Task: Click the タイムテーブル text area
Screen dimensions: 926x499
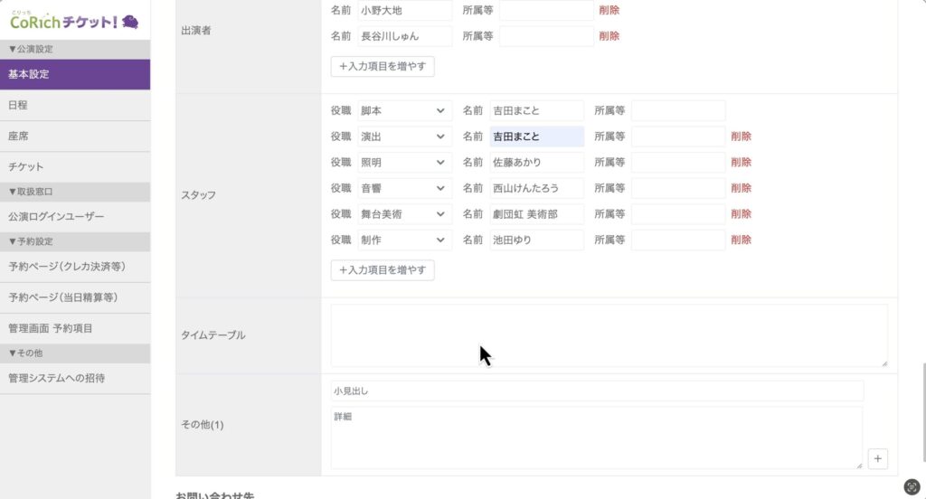Action: pyautogui.click(x=609, y=334)
